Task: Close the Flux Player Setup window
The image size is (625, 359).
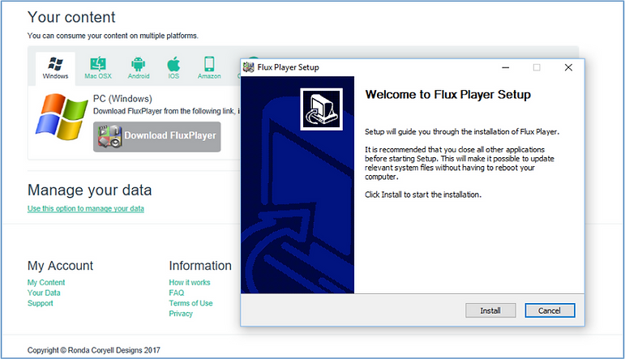Action: tap(568, 67)
